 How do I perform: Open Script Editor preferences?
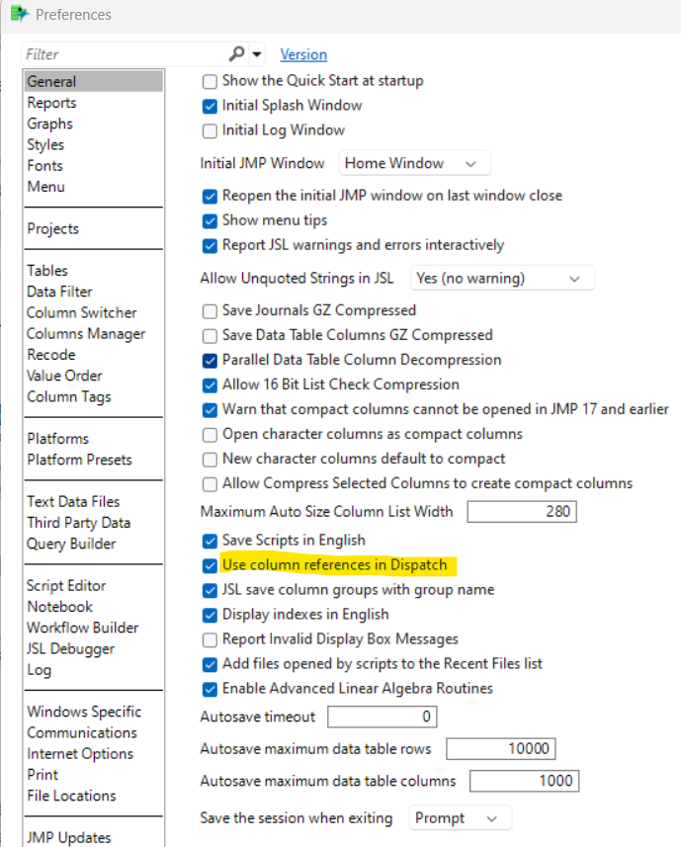click(x=66, y=586)
